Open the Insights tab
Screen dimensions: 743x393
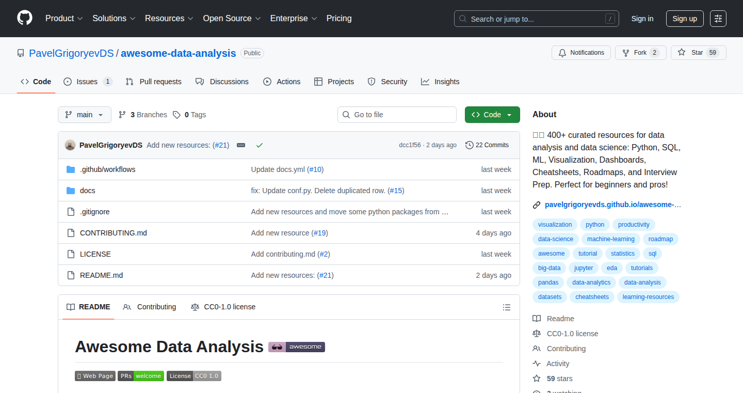(x=440, y=82)
